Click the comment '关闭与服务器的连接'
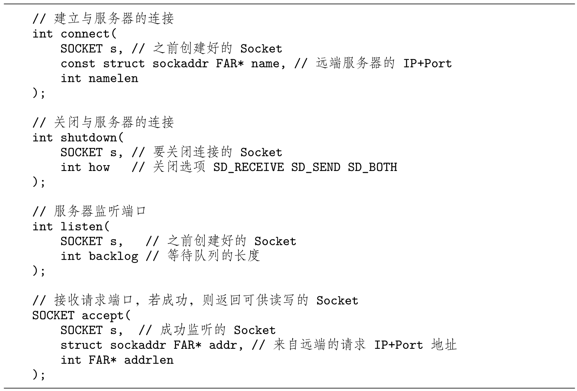 (x=114, y=123)
